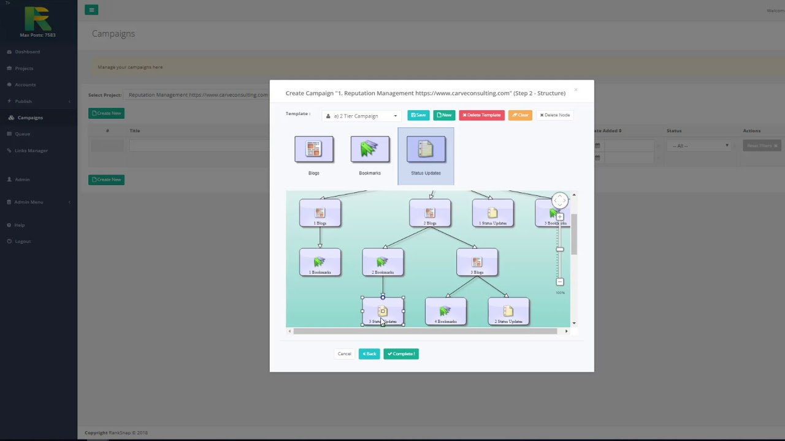
Task: Expand the Admin Menu sidebar item
Action: tap(28, 202)
